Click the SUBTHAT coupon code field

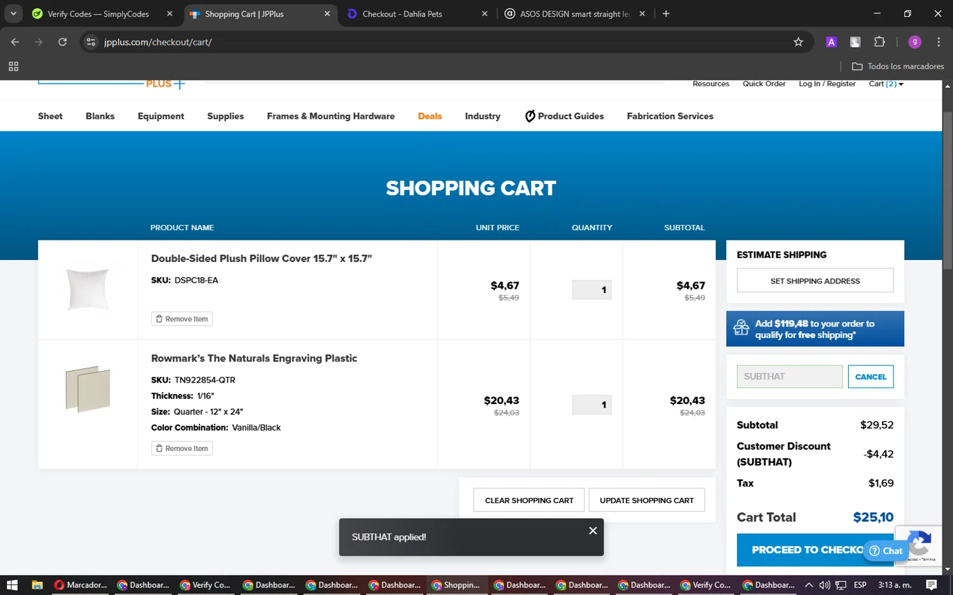click(790, 377)
